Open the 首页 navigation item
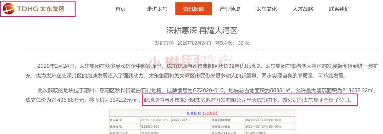The height and width of the screenshot is (134, 383). [x=121, y=9]
